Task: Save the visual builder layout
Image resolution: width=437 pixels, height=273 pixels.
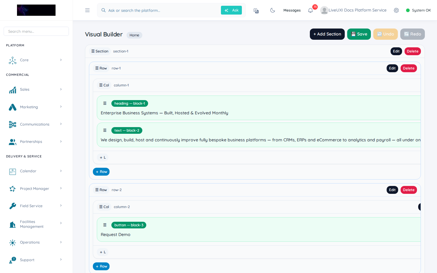Action: tap(359, 34)
